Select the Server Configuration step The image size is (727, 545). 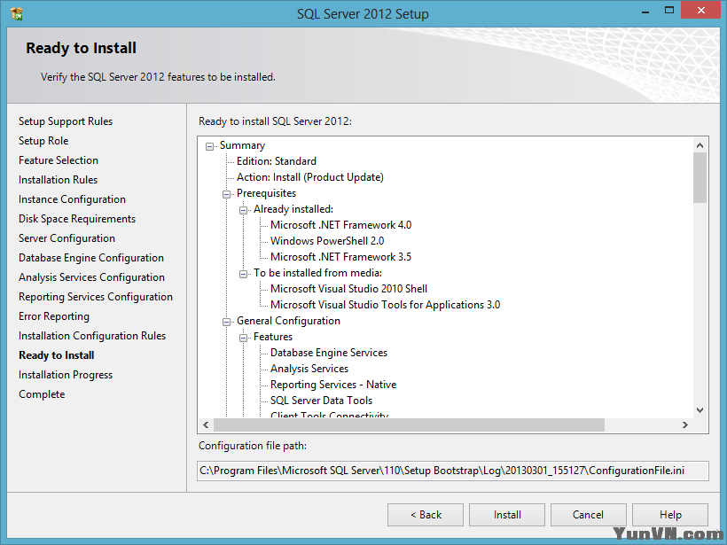pyautogui.click(x=66, y=238)
